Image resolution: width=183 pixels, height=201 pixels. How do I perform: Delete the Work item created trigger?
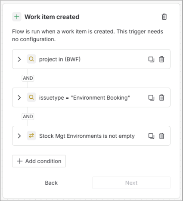[164, 17]
